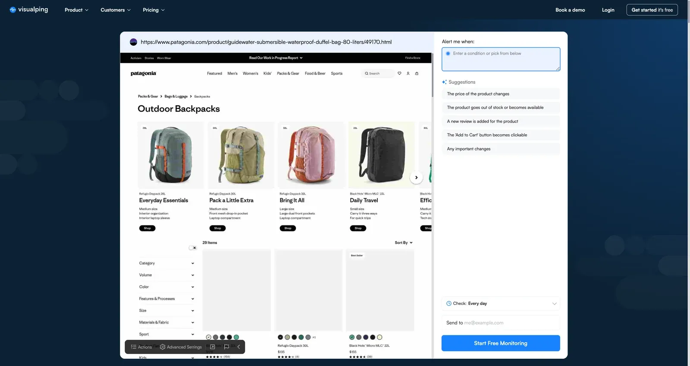Click the flag feedback icon in toolbar
The height and width of the screenshot is (366, 690).
pos(226,347)
